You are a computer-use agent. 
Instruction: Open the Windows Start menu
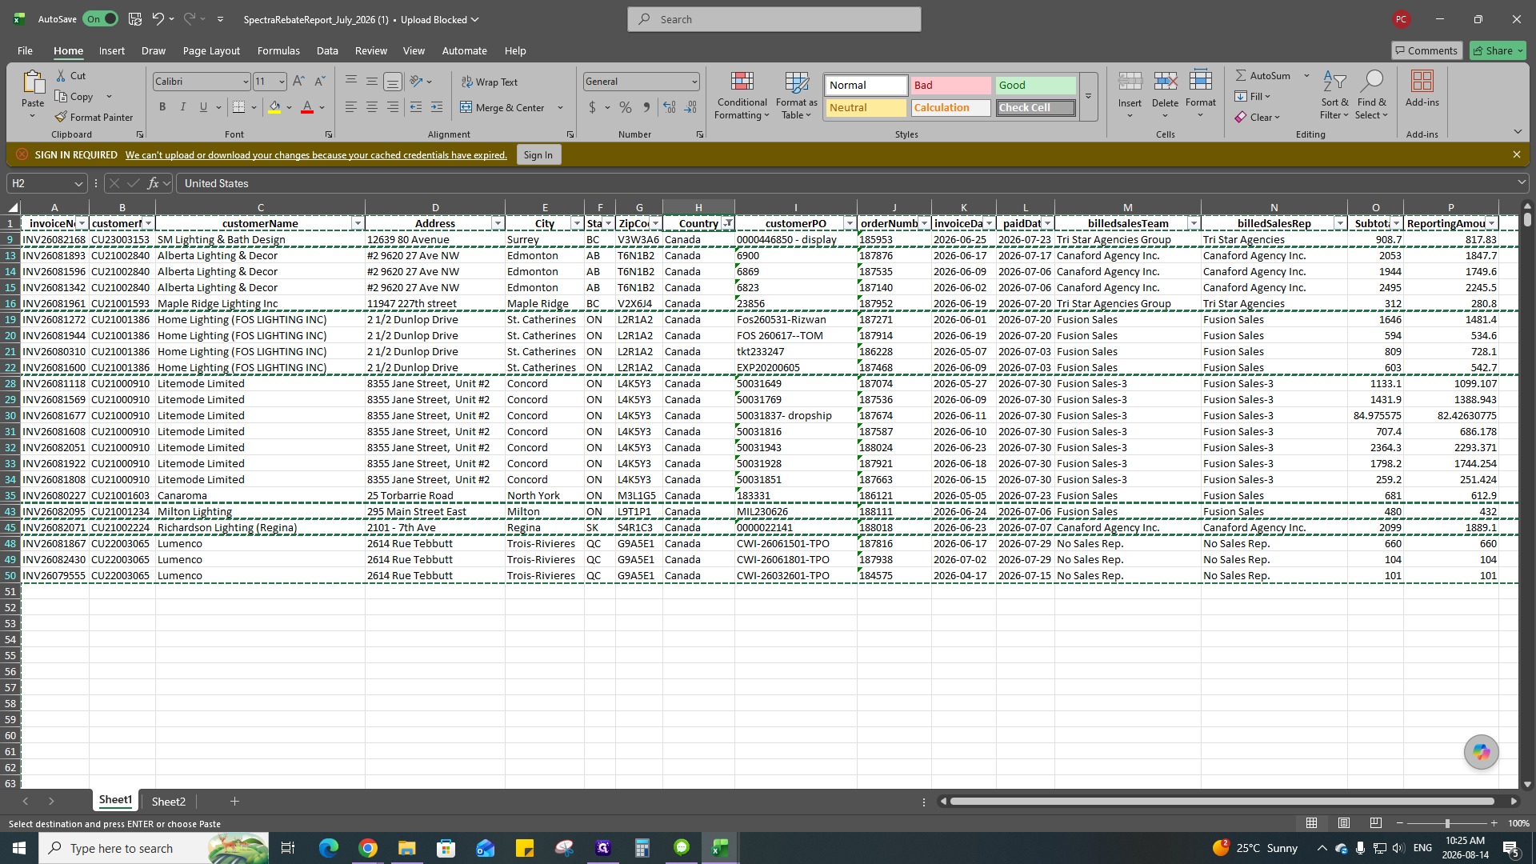19,848
